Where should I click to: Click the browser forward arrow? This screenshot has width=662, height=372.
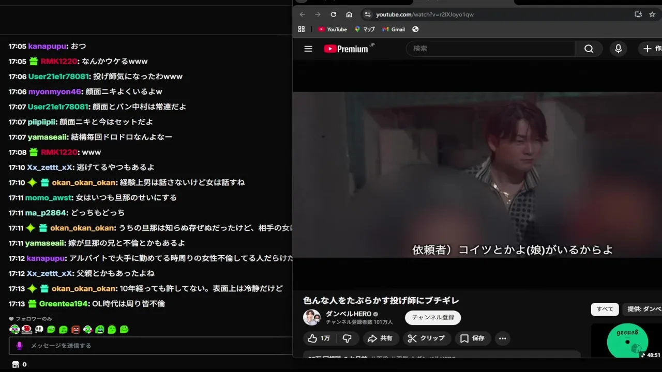(318, 14)
